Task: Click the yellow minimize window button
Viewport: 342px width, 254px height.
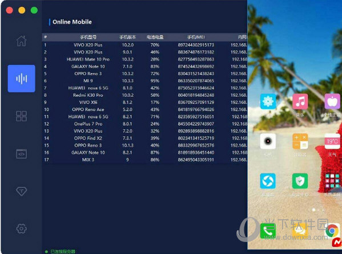Action: [22, 10]
